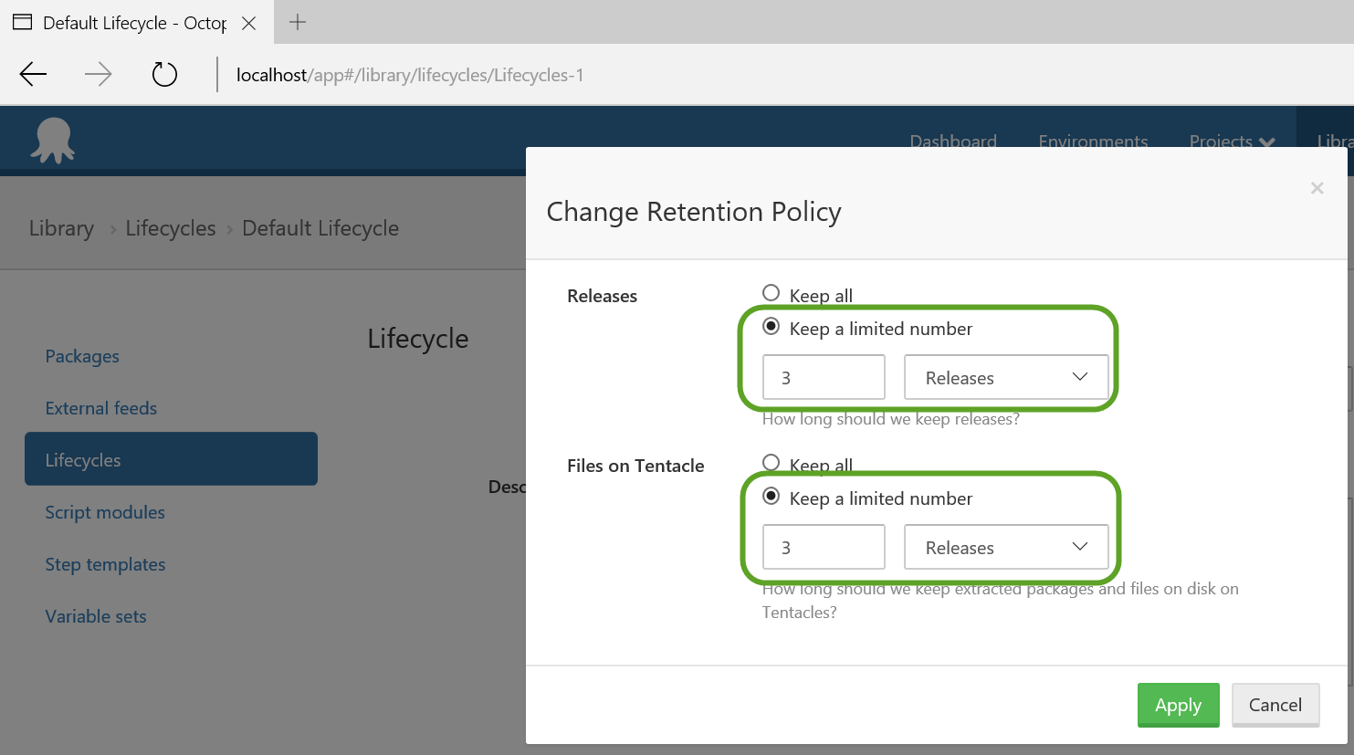This screenshot has width=1354, height=755.
Task: Click the Octopus Deploy logo icon
Action: tap(53, 141)
